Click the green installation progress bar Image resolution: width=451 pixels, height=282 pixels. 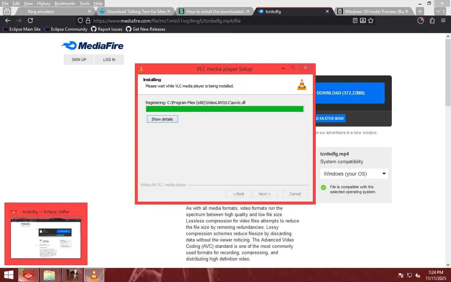(225, 109)
